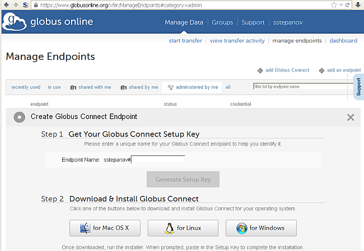364x251 pixels.
Task: Click add an endpoint link text
Action: point(344,70)
